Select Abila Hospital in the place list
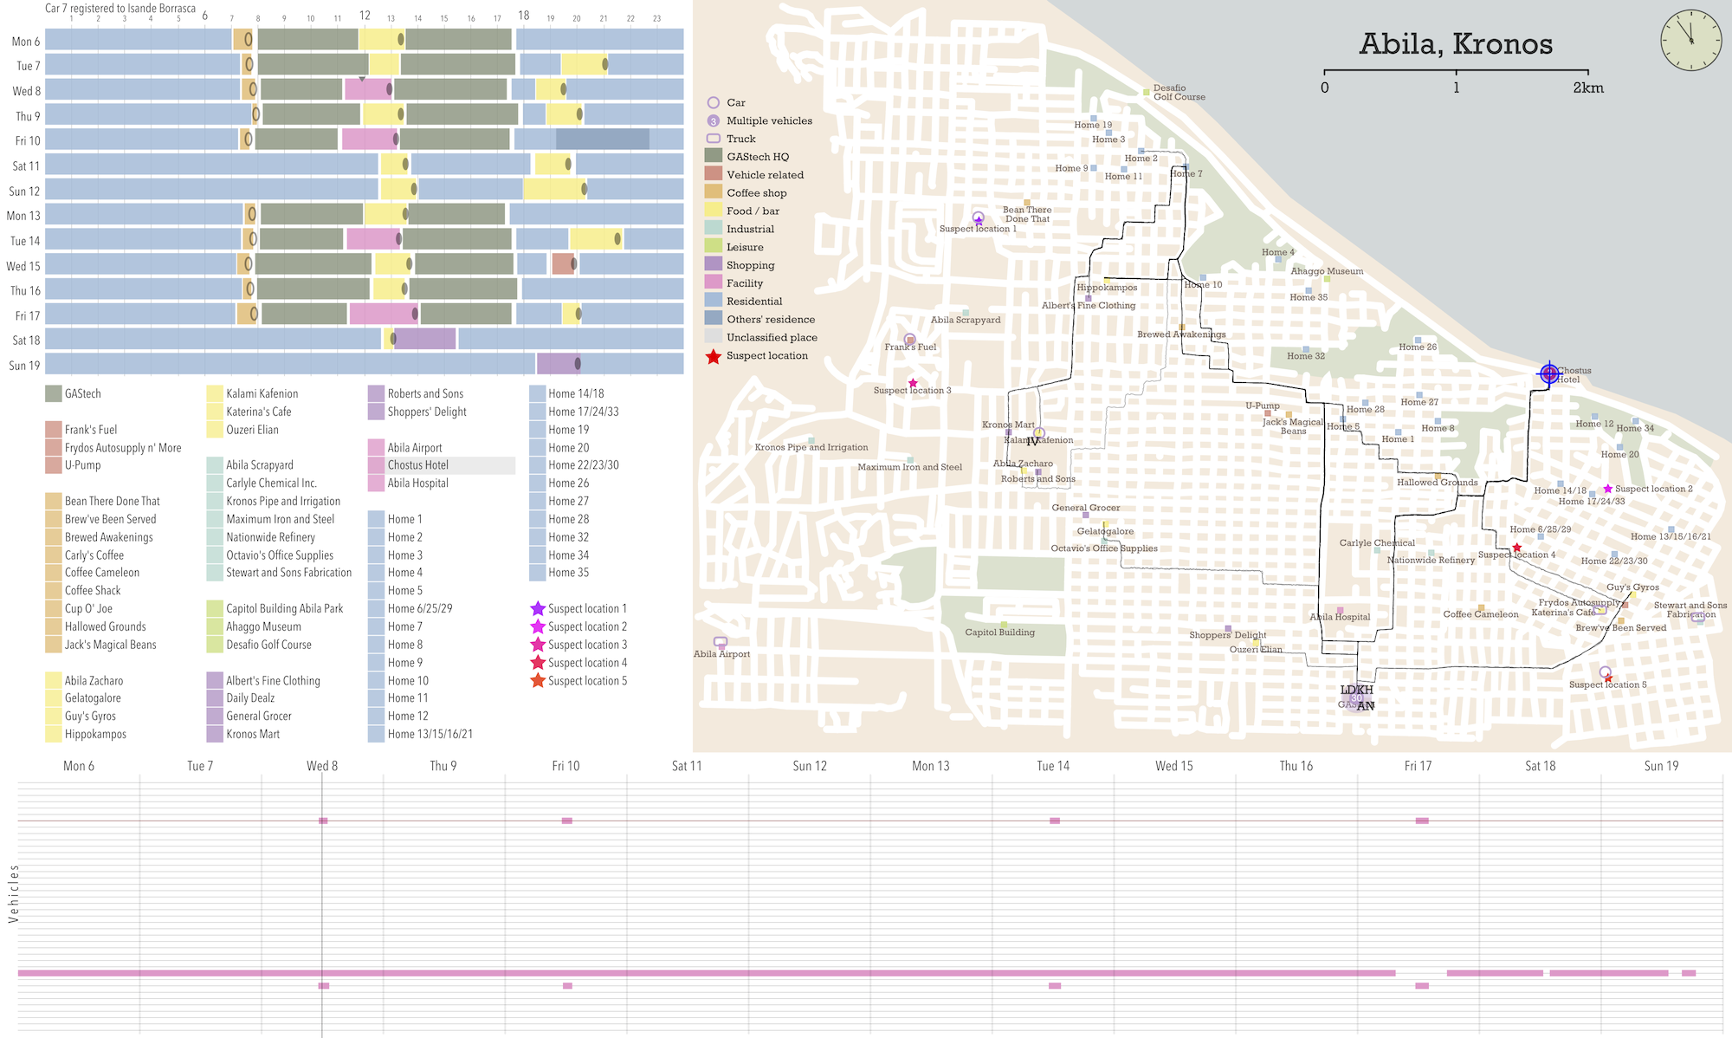 418,483
